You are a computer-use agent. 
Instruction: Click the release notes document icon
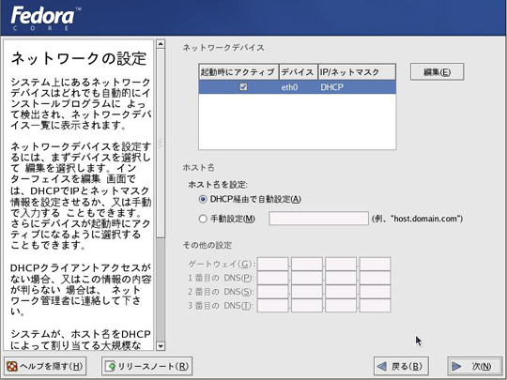tap(110, 367)
